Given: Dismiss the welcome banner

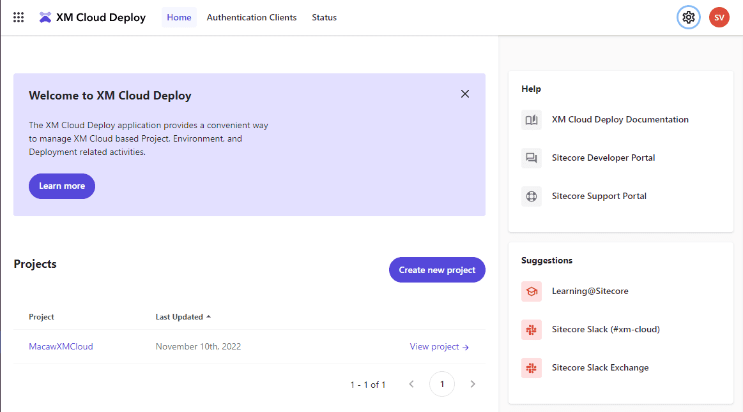Looking at the screenshot, I should (464, 94).
